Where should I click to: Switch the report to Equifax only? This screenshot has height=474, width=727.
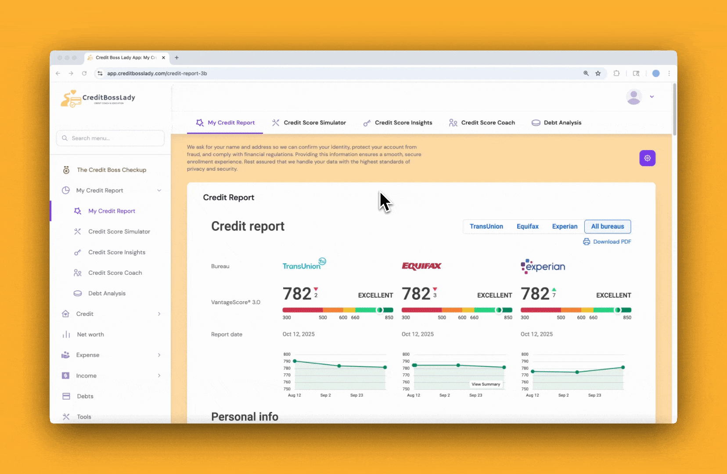point(527,226)
